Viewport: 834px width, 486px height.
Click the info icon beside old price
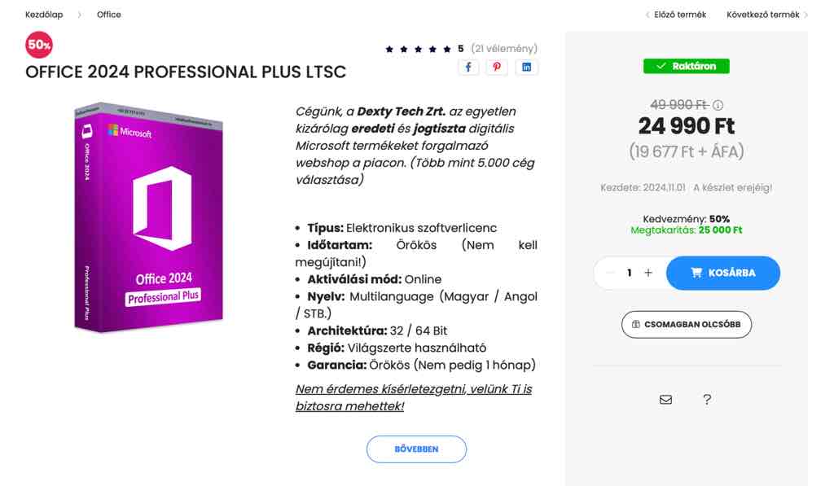click(x=718, y=105)
